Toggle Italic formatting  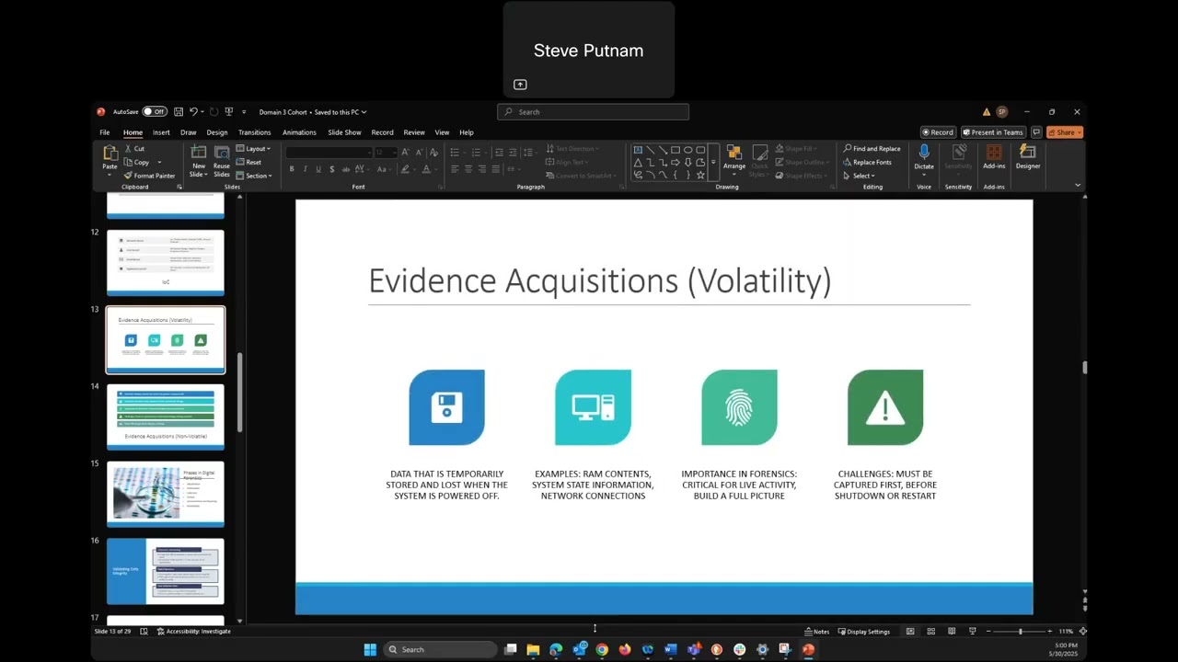click(x=306, y=169)
